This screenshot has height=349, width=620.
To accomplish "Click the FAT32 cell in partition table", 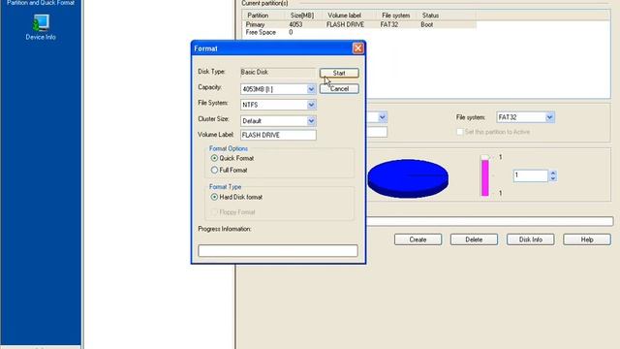I will coord(389,24).
